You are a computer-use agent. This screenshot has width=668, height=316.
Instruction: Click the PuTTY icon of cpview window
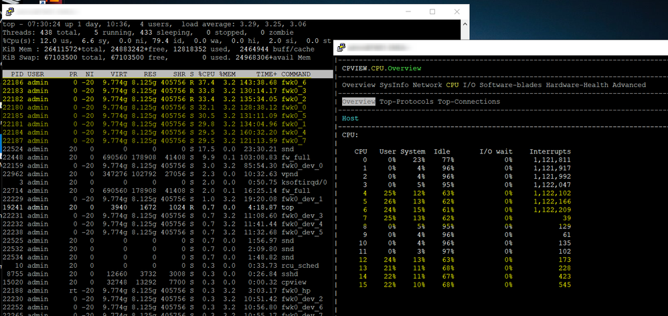[x=341, y=48]
